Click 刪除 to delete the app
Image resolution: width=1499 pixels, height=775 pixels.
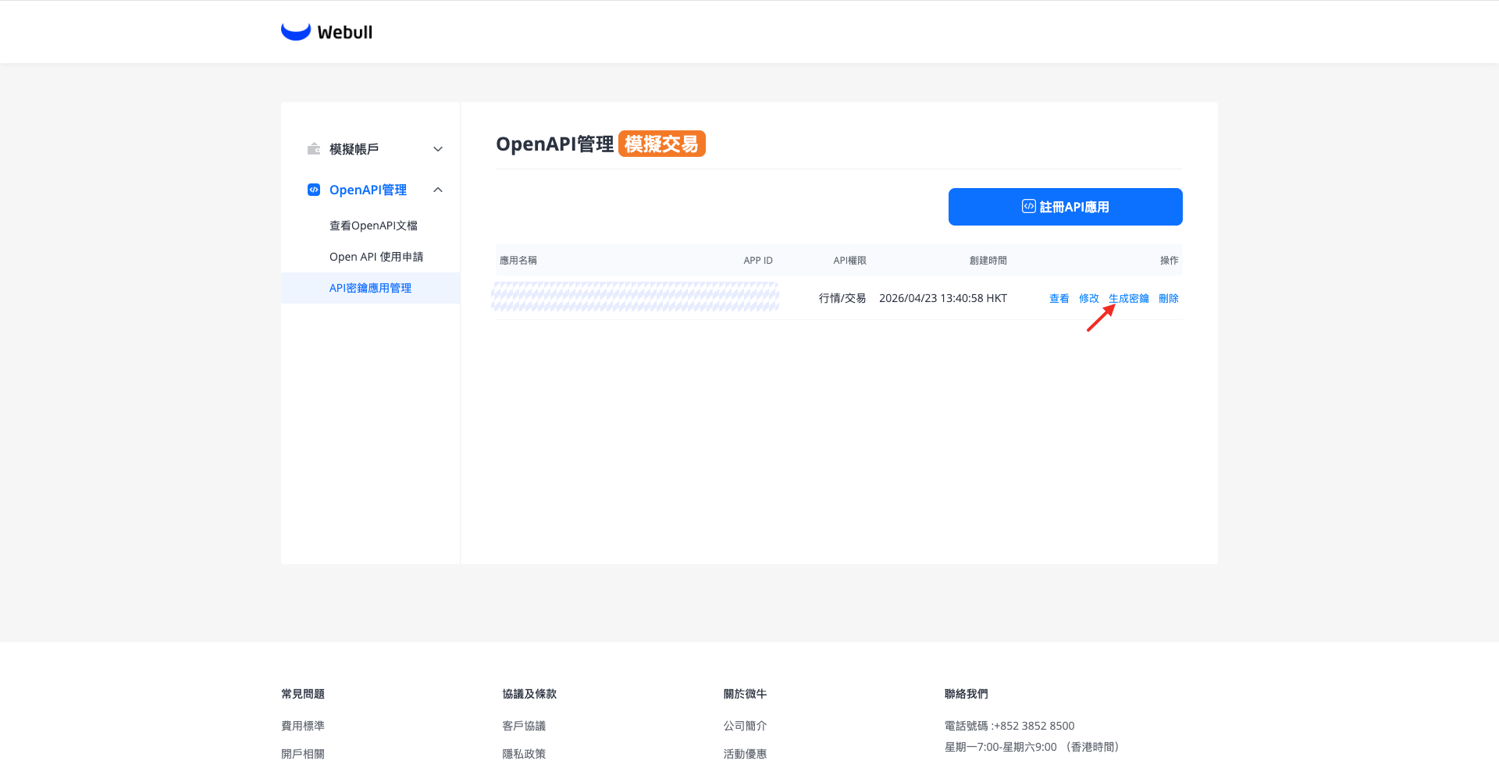(x=1169, y=298)
